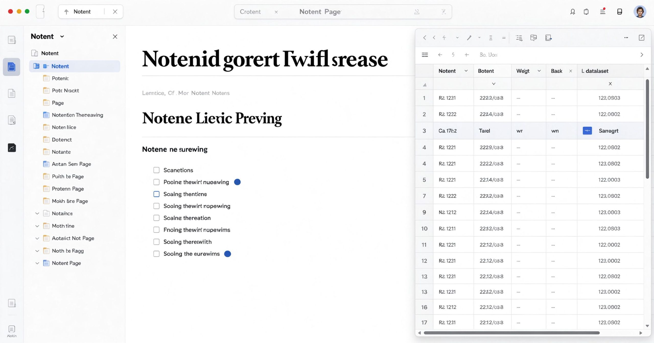Select the highlighted Notent sidebar item
Viewport: 654px width, 343px height.
pyautogui.click(x=75, y=66)
